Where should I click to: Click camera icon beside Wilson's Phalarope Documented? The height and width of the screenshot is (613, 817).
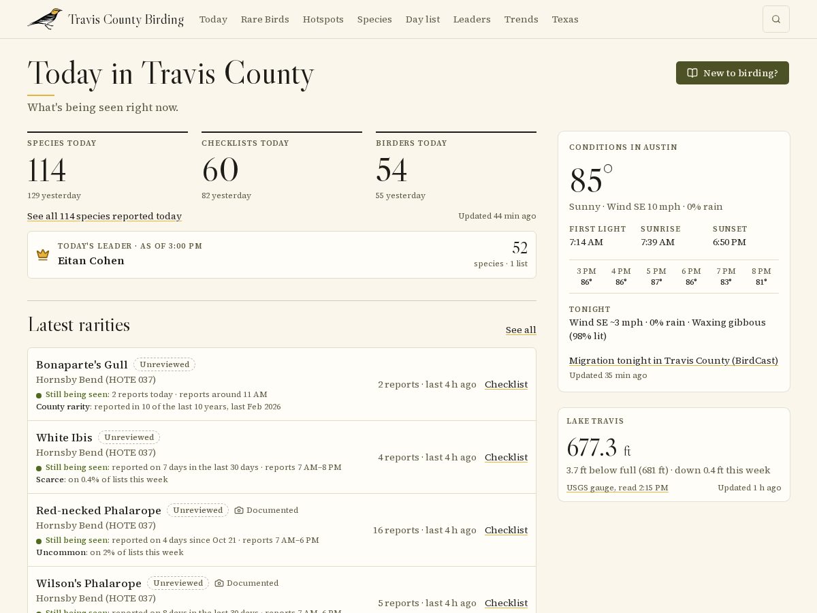pyautogui.click(x=219, y=583)
